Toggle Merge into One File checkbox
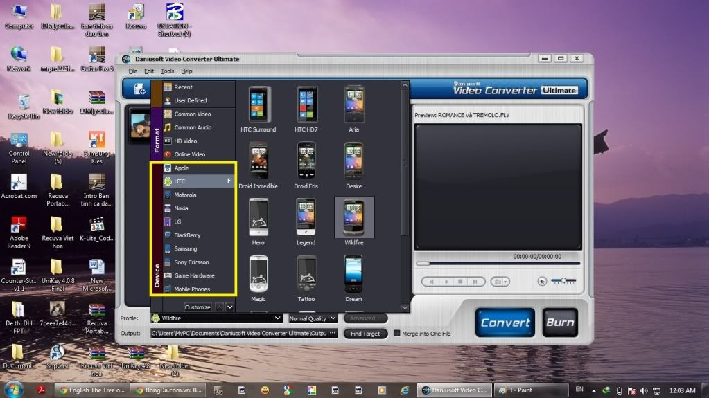Image resolution: width=709 pixels, height=398 pixels. click(397, 334)
